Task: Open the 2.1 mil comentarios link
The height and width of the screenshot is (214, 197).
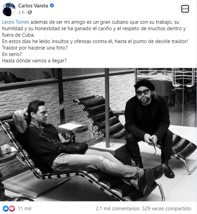Action: tap(118, 209)
